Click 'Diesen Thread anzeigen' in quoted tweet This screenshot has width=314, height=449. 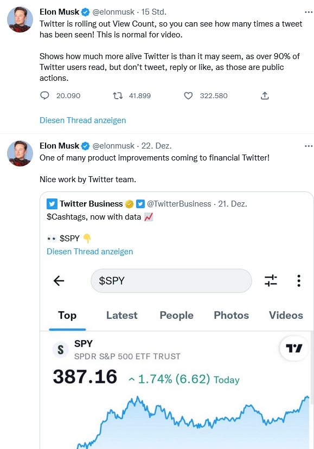point(90,252)
